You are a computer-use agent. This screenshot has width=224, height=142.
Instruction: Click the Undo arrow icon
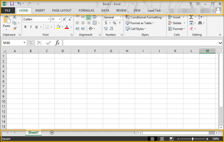(x=19, y=4)
